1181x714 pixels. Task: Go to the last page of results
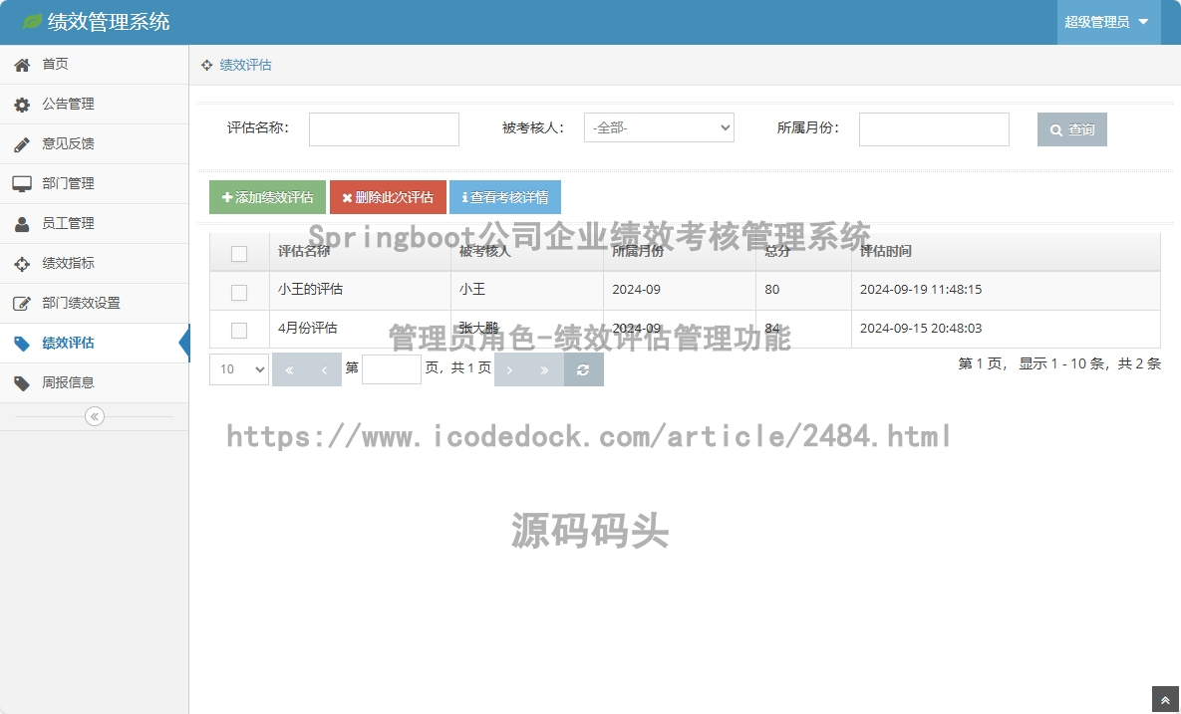(544, 369)
